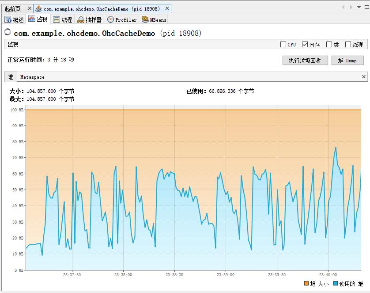Screen dimensions: 370x293
Task: Switch to the 线程 (Threads) tab
Action: pyautogui.click(x=62, y=19)
